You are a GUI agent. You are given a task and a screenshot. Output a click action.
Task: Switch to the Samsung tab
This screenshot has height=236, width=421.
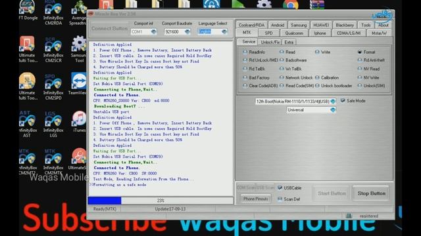[x=299, y=25]
